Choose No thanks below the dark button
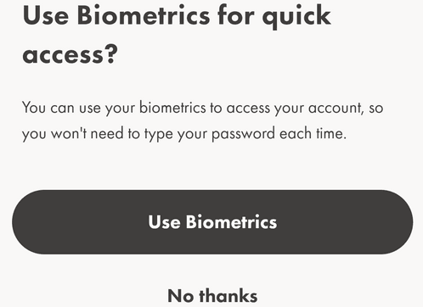Viewport: 423px width, 307px height. coord(212,296)
